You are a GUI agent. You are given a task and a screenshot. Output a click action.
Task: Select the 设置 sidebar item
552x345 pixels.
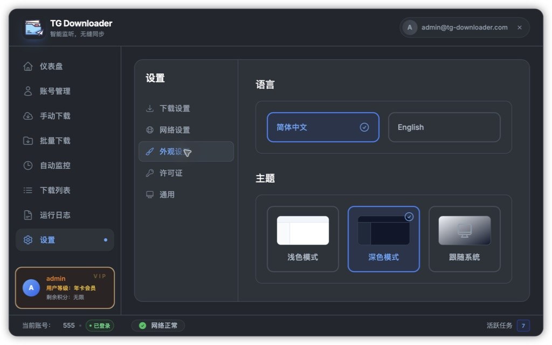(x=65, y=240)
